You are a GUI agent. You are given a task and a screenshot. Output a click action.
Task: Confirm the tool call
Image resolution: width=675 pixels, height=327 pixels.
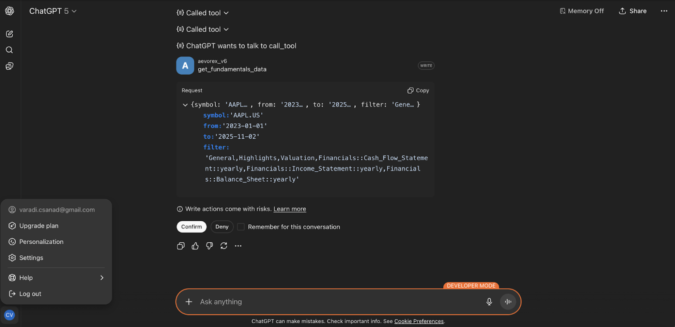click(191, 227)
